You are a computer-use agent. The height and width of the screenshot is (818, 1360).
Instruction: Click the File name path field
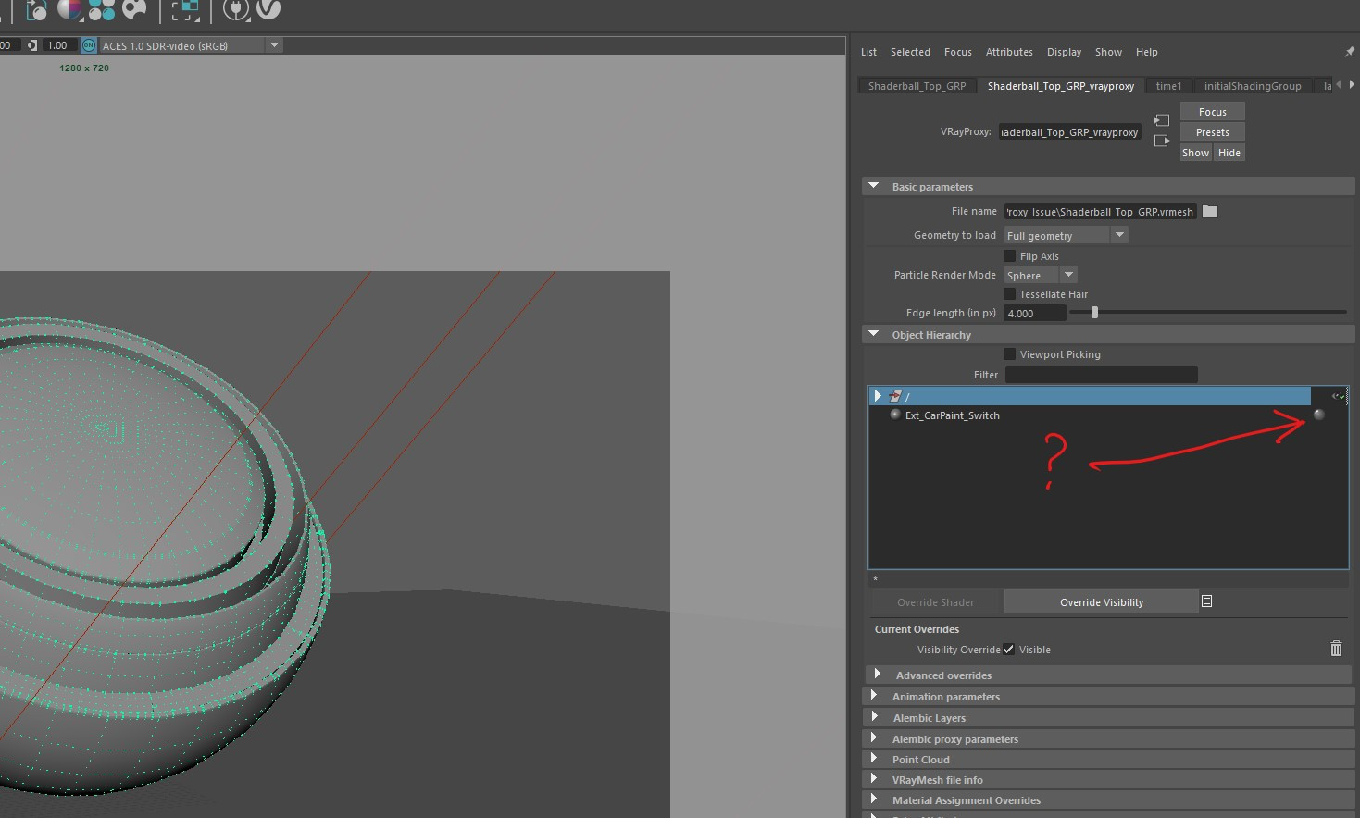[1100, 212]
